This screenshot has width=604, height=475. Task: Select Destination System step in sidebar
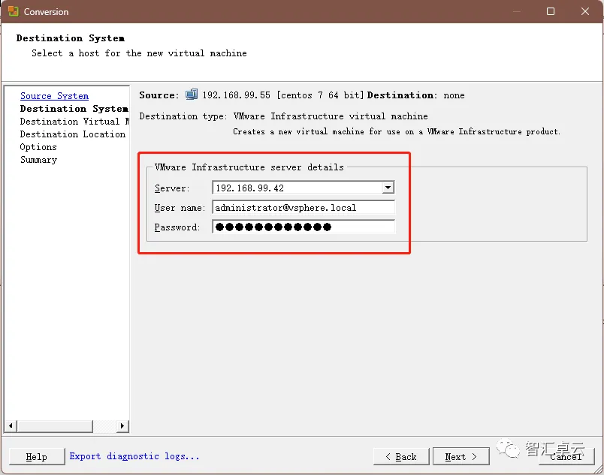pos(74,109)
